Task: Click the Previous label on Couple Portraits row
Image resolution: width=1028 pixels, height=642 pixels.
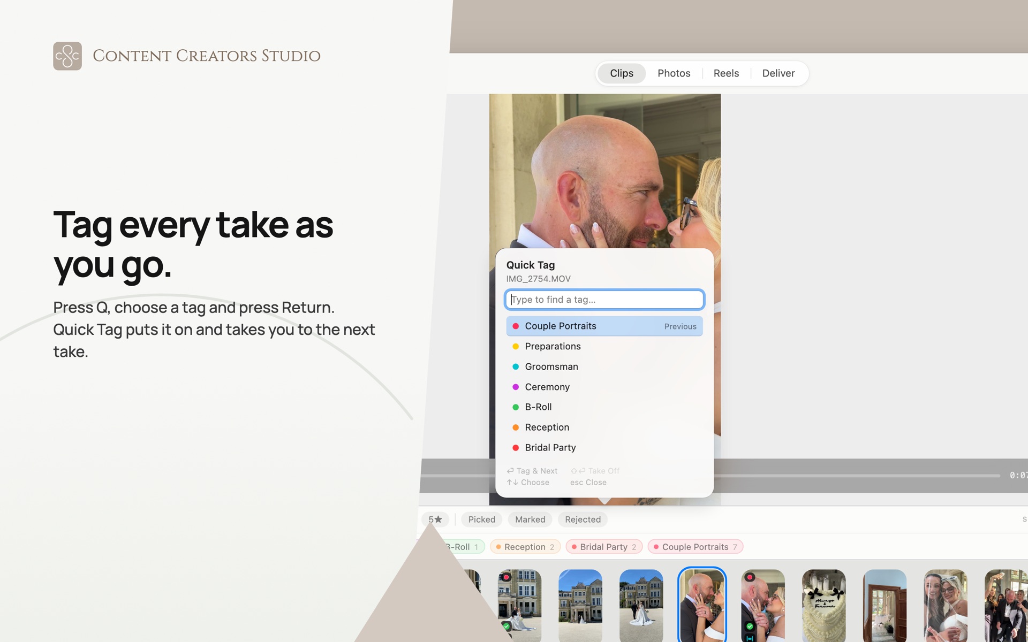Action: click(x=681, y=326)
